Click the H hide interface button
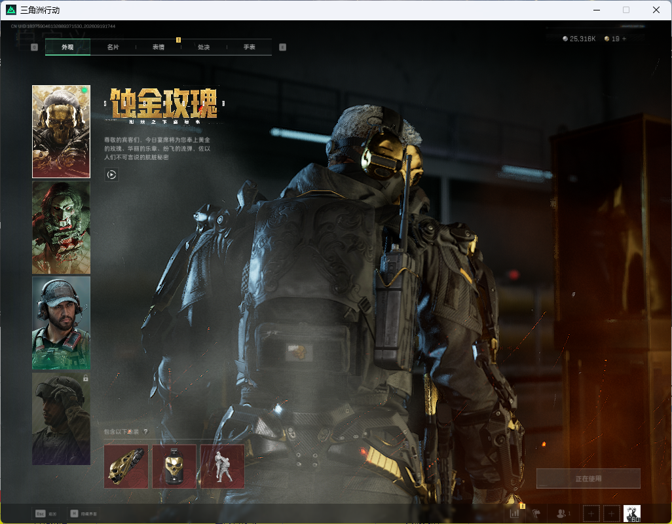The width and height of the screenshot is (672, 524). 84,514
